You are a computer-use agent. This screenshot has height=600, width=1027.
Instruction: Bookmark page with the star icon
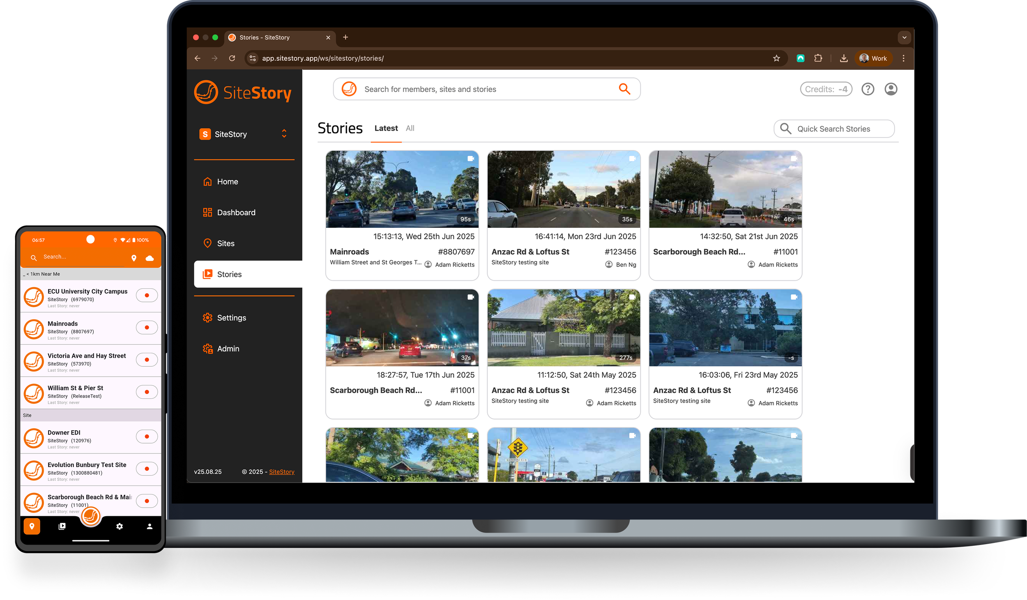click(776, 58)
